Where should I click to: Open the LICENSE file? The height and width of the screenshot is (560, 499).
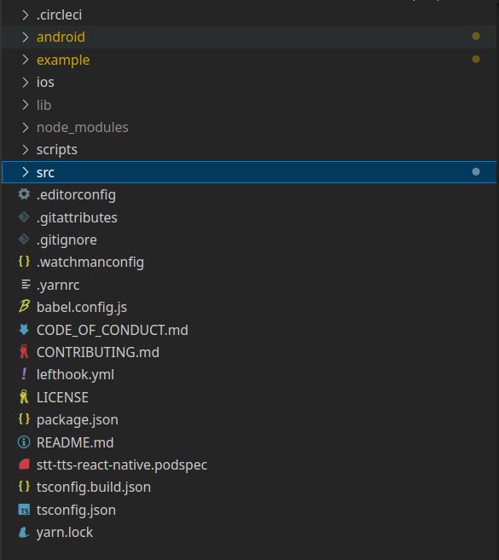coord(62,397)
